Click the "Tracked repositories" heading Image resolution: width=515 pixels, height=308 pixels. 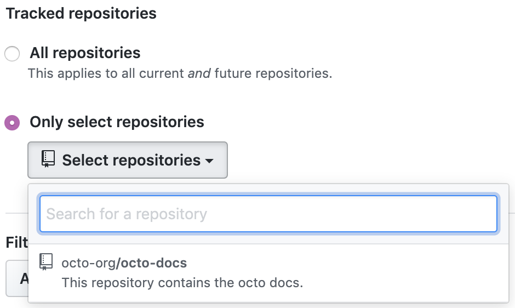[81, 13]
